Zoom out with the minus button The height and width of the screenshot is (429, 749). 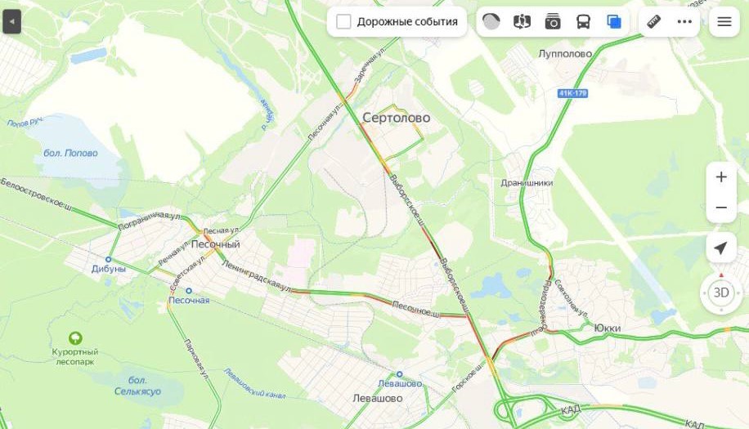[x=721, y=208]
